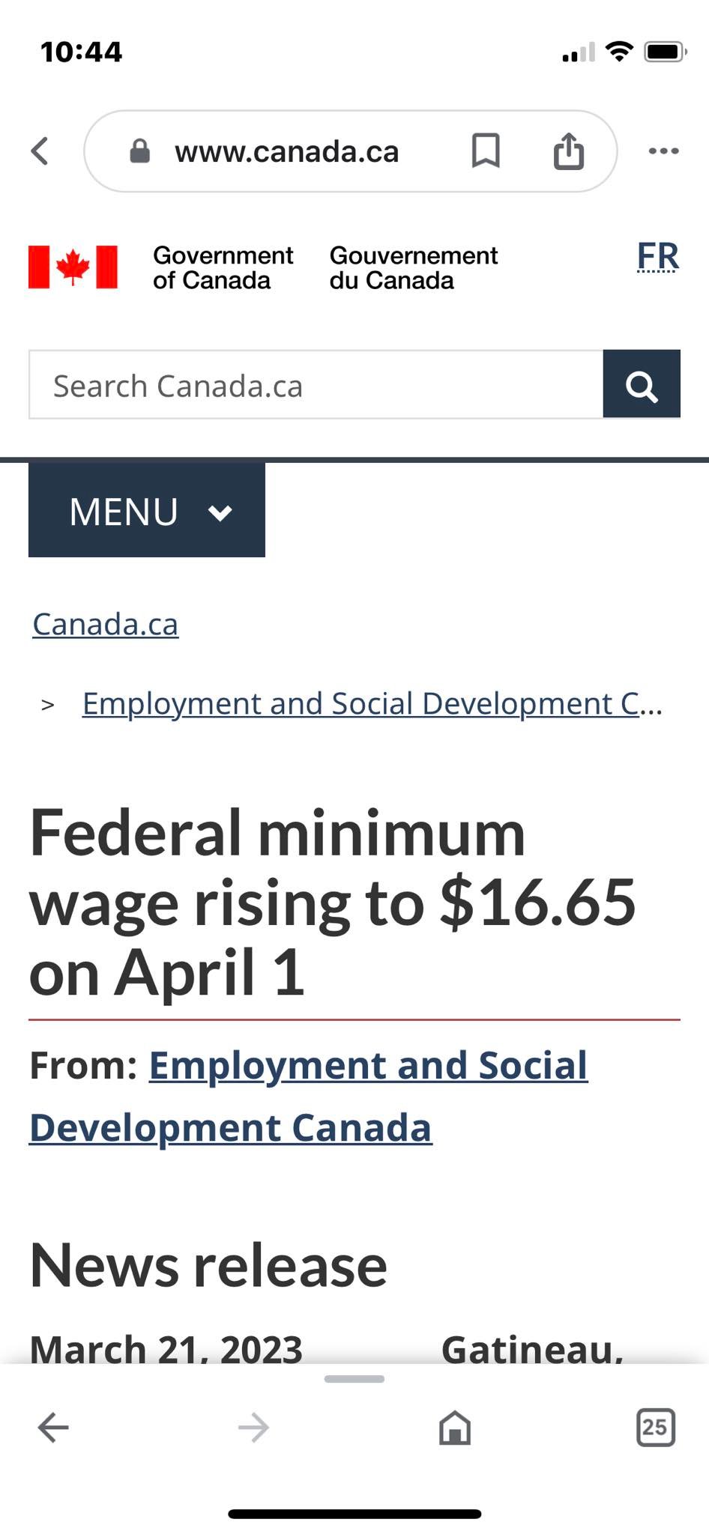Open the share sheet icon
This screenshot has width=709, height=1534.
click(569, 151)
